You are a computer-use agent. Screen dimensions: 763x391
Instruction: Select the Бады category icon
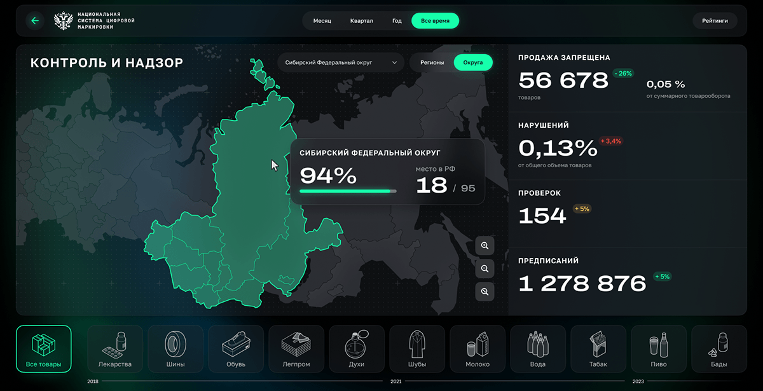pos(719,348)
